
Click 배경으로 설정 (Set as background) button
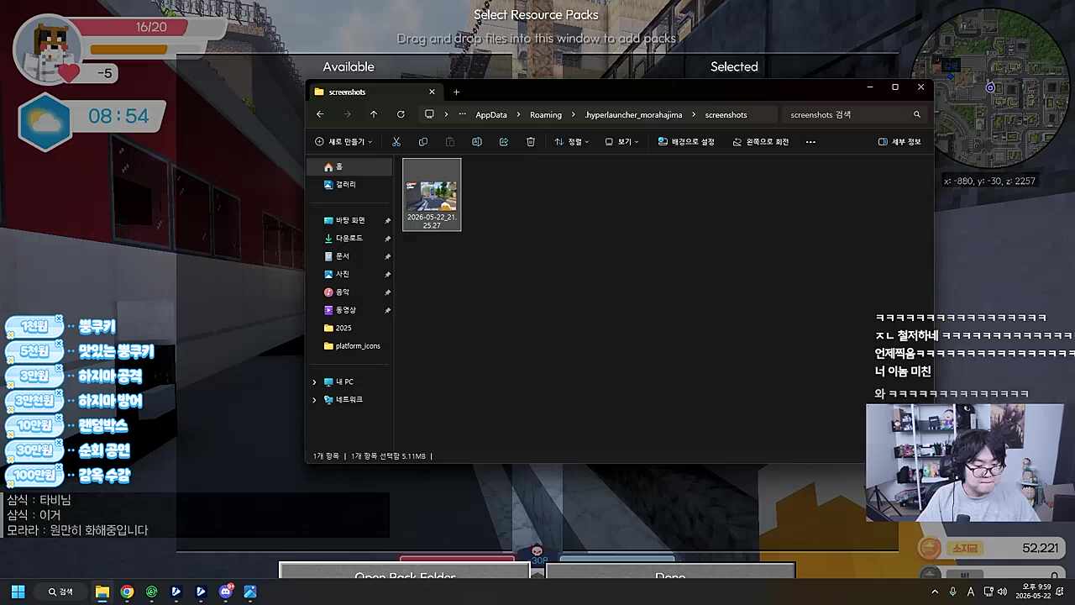coord(686,142)
